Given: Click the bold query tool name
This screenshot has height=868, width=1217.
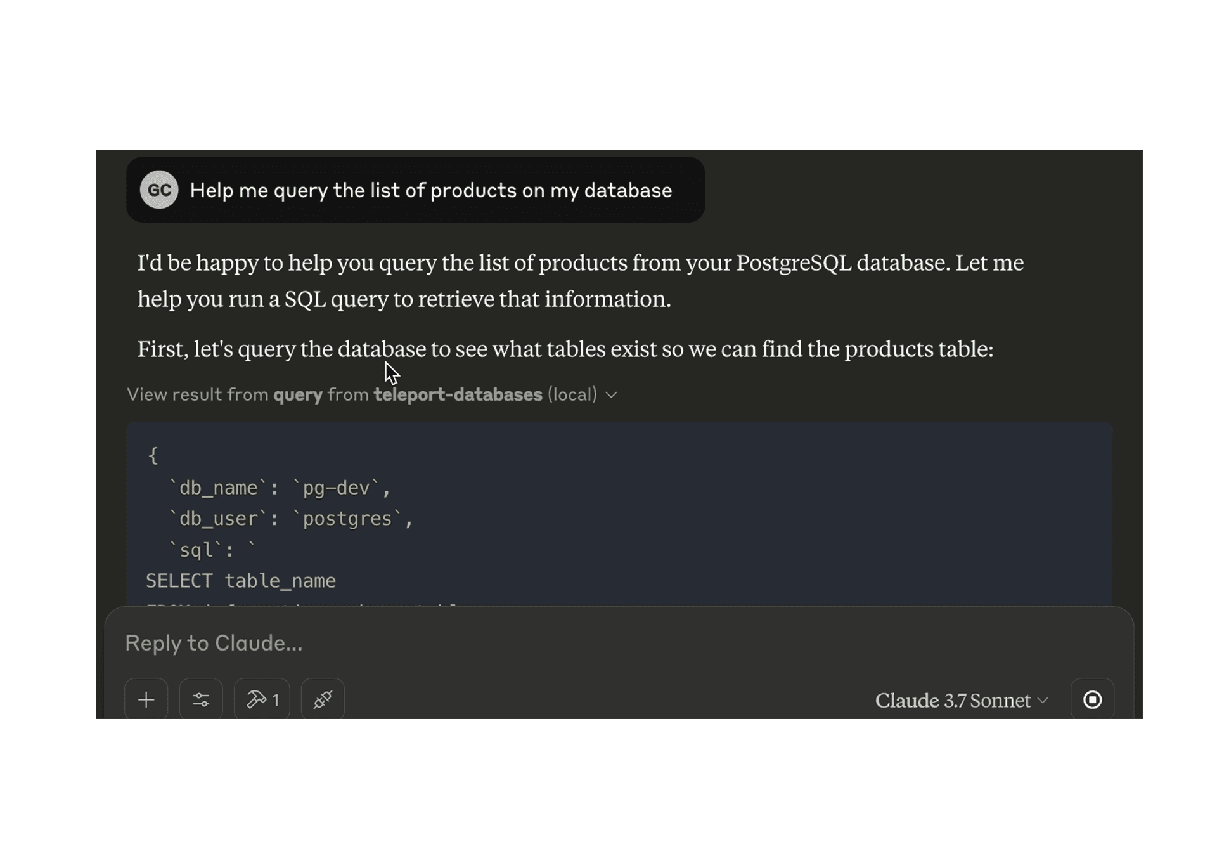Looking at the screenshot, I should [298, 394].
